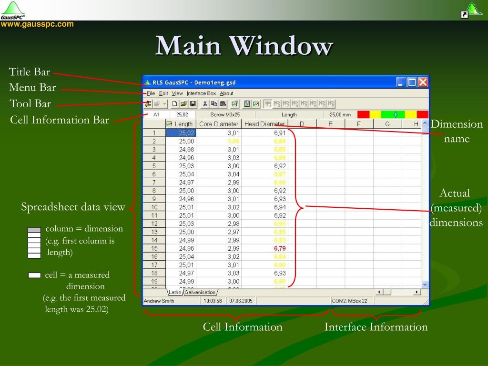This screenshot has height=366, width=488.
Task: Select interface channel 4 toolbar icon
Action: pos(295,103)
